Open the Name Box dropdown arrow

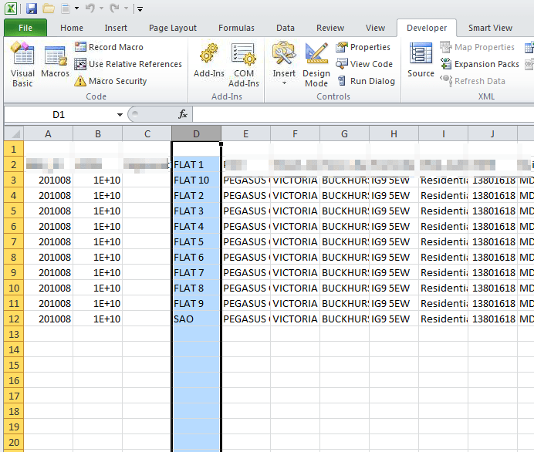tap(120, 115)
